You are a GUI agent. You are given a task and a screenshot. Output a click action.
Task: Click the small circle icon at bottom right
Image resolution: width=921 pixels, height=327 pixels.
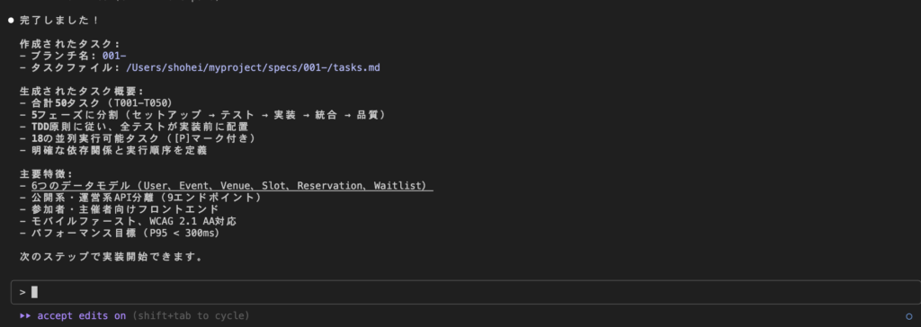coord(909,316)
